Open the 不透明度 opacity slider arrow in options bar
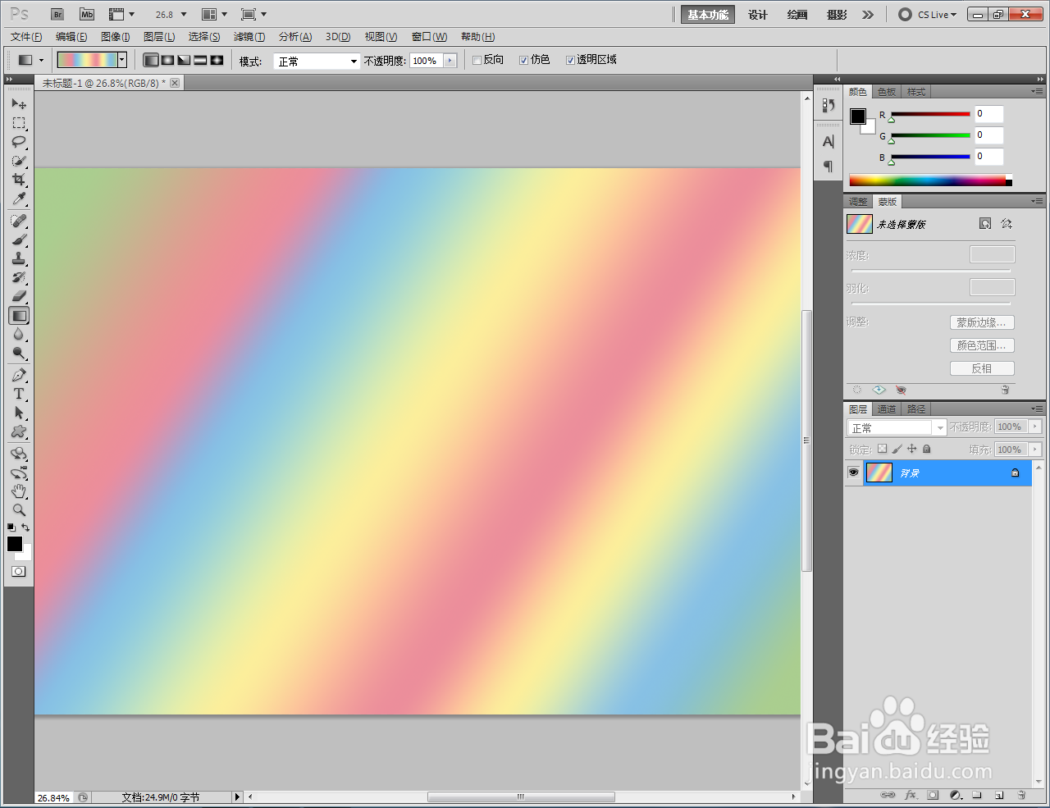Viewport: 1050px width, 808px height. point(450,61)
